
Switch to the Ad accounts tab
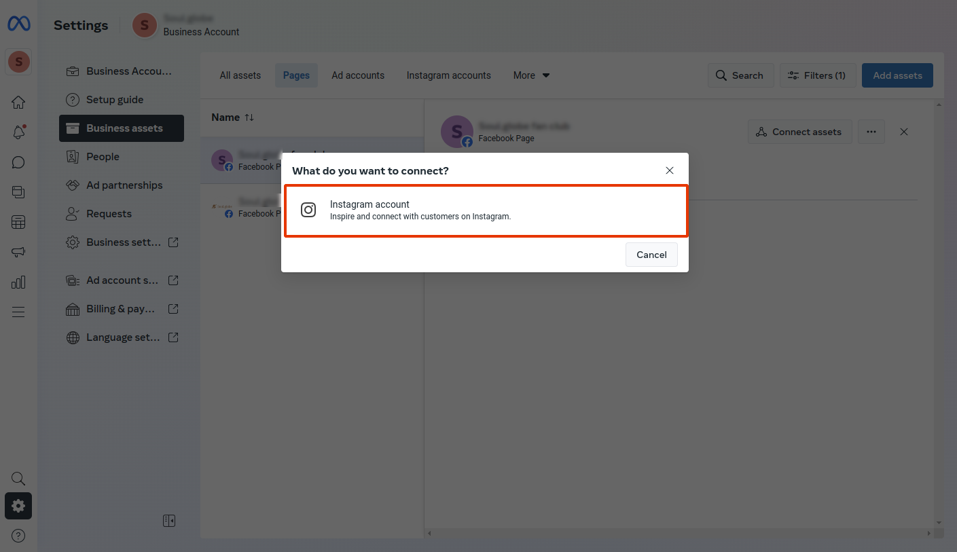pyautogui.click(x=358, y=75)
